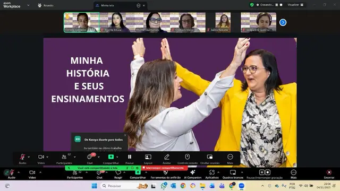Expand video options arrow in floating share toolbar
340x191 pixels.
click(x=47, y=157)
